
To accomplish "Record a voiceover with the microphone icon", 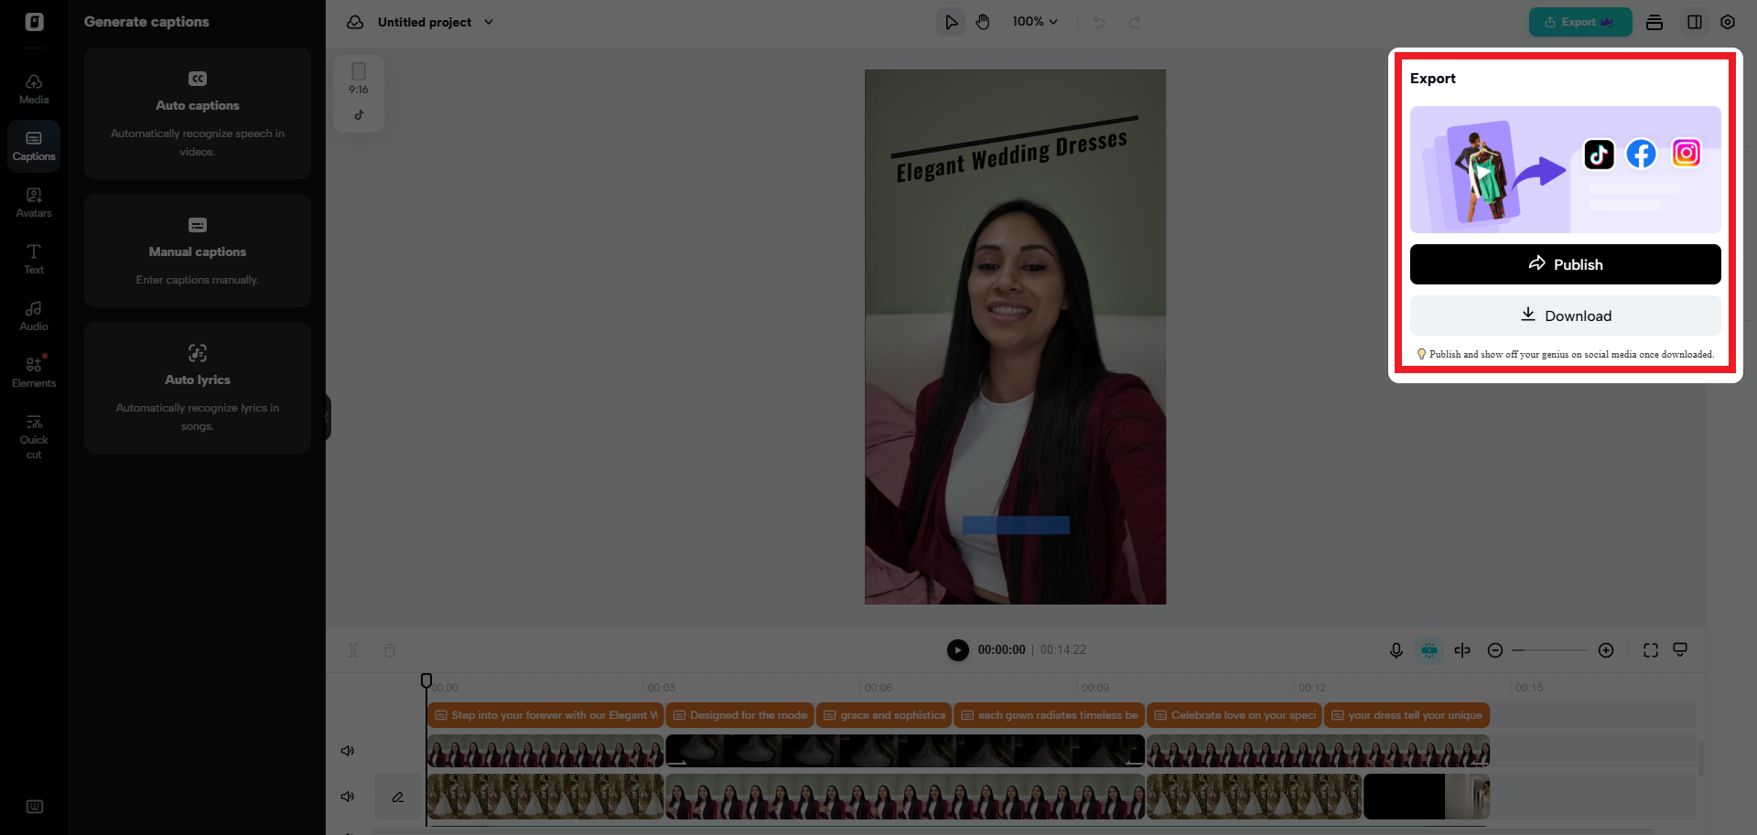I will coord(1396,650).
